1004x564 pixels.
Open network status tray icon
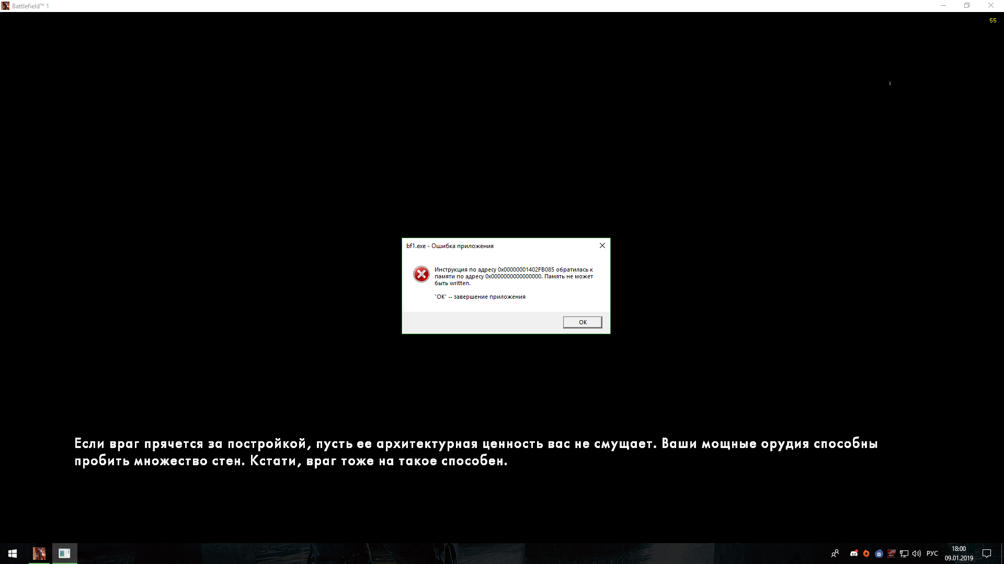coord(904,554)
